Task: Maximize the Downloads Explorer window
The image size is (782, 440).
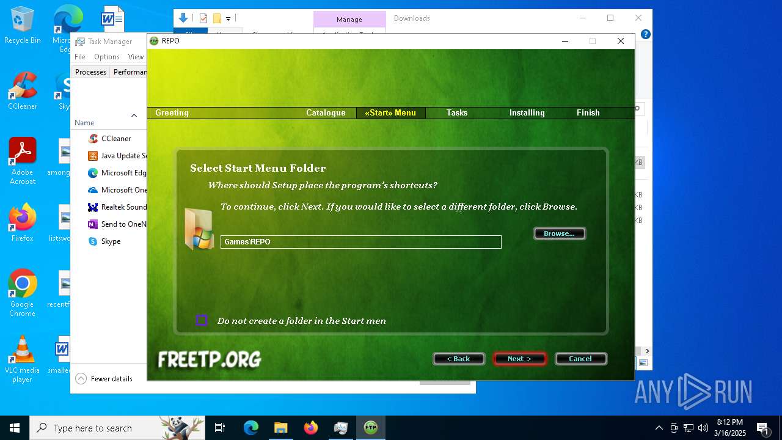Action: click(x=610, y=18)
